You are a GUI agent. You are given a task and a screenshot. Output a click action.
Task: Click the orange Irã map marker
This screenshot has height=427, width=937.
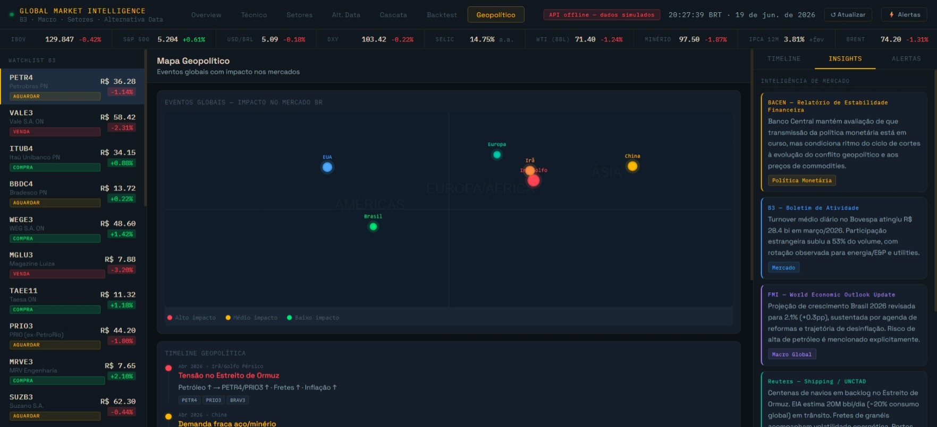pyautogui.click(x=530, y=171)
